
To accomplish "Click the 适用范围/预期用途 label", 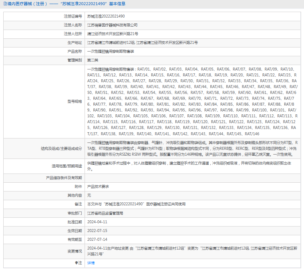I will (67, 166).
